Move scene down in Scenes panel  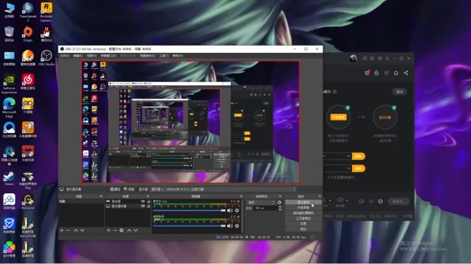pyautogui.click(x=82, y=230)
